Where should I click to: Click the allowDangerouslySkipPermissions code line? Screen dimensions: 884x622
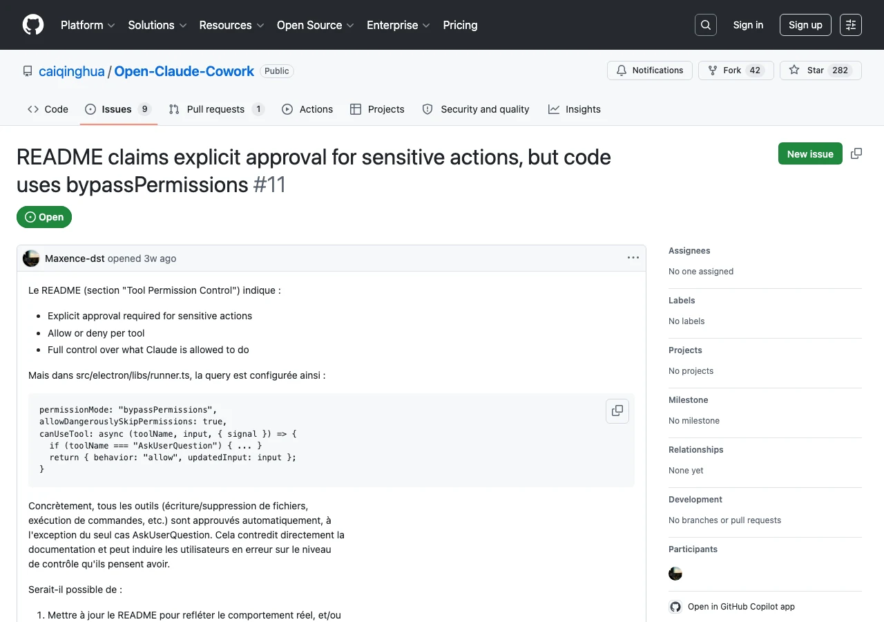click(133, 422)
